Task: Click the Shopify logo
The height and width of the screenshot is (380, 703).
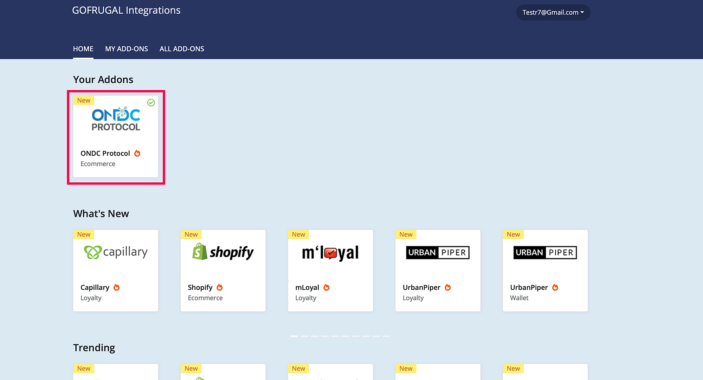Action: (x=223, y=252)
